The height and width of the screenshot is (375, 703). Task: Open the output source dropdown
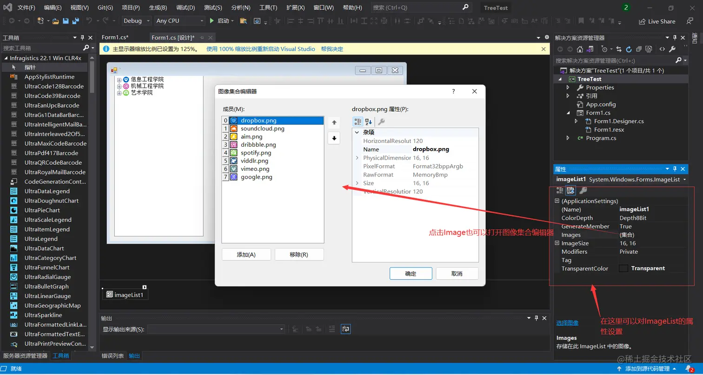click(216, 329)
